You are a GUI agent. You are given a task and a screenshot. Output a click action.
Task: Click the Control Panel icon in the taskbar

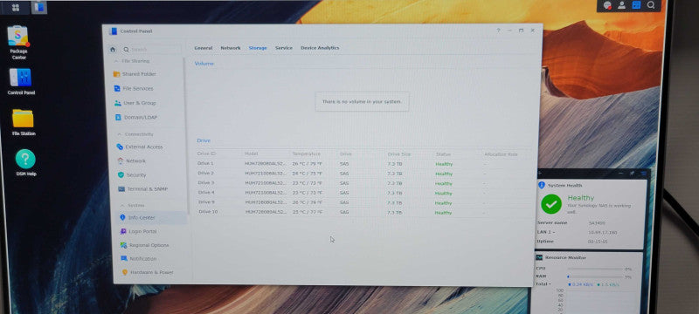[x=39, y=7]
